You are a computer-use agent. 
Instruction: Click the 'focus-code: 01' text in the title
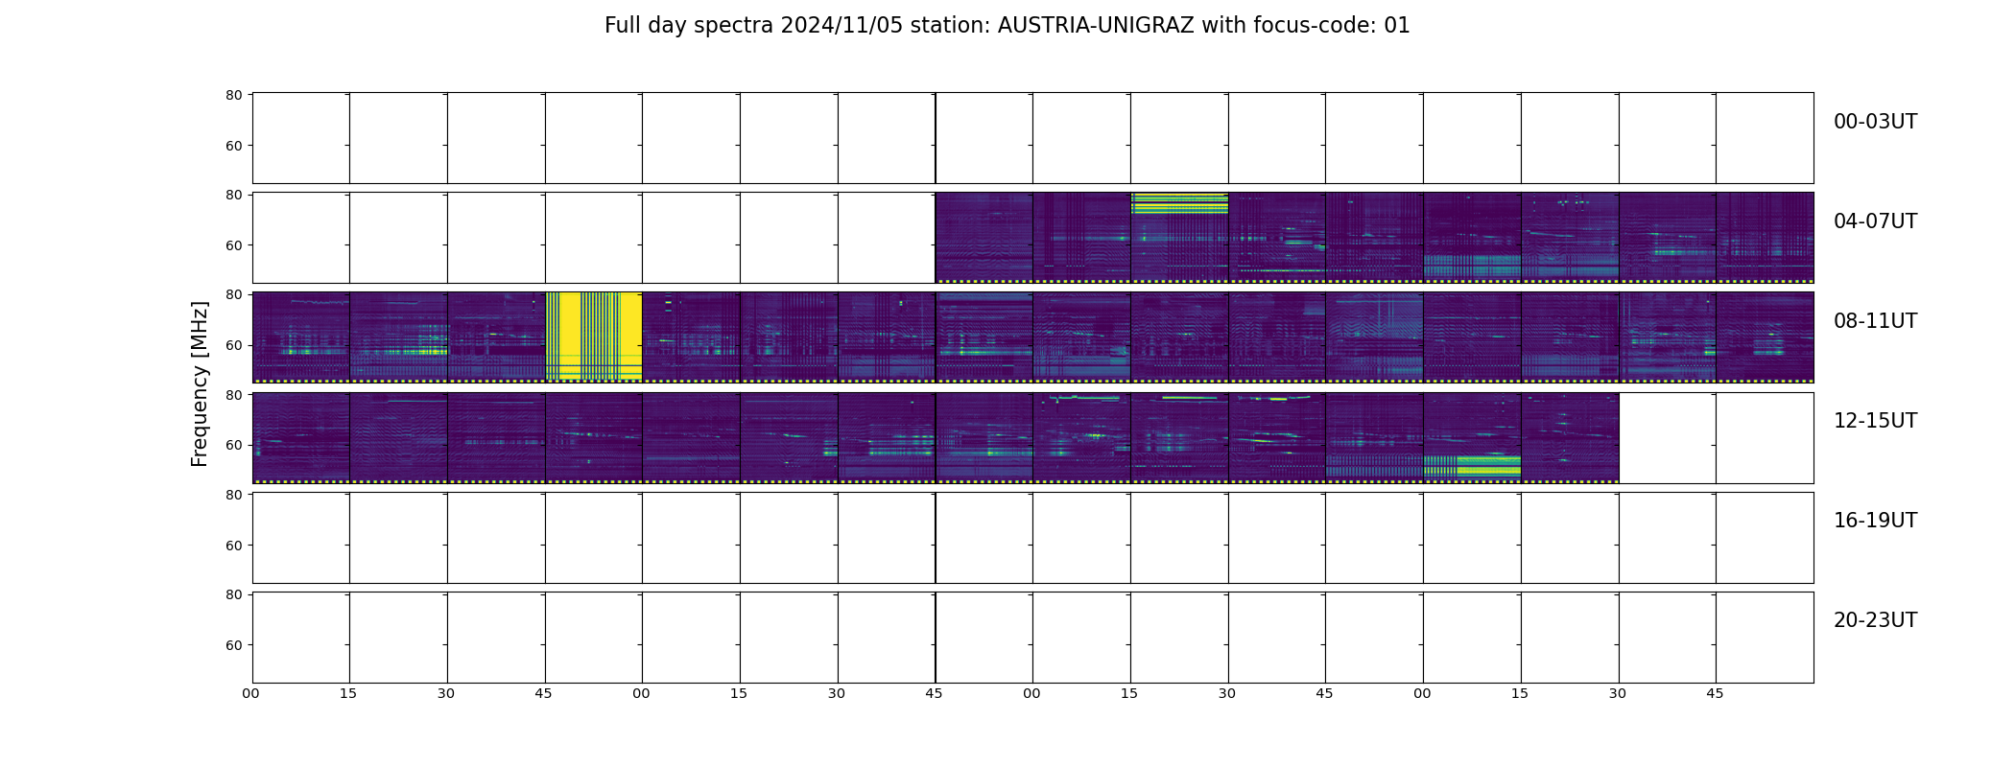(1332, 26)
